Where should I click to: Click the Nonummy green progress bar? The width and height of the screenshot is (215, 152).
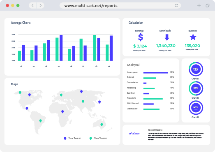(153, 99)
